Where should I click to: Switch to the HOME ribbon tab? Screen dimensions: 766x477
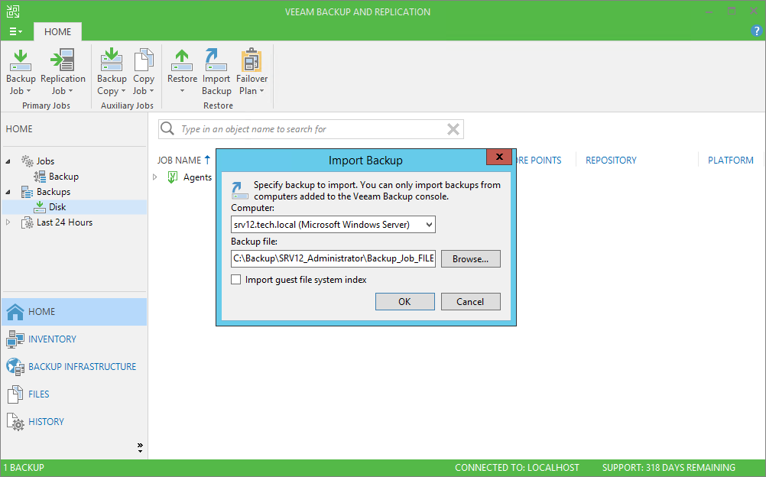click(57, 32)
